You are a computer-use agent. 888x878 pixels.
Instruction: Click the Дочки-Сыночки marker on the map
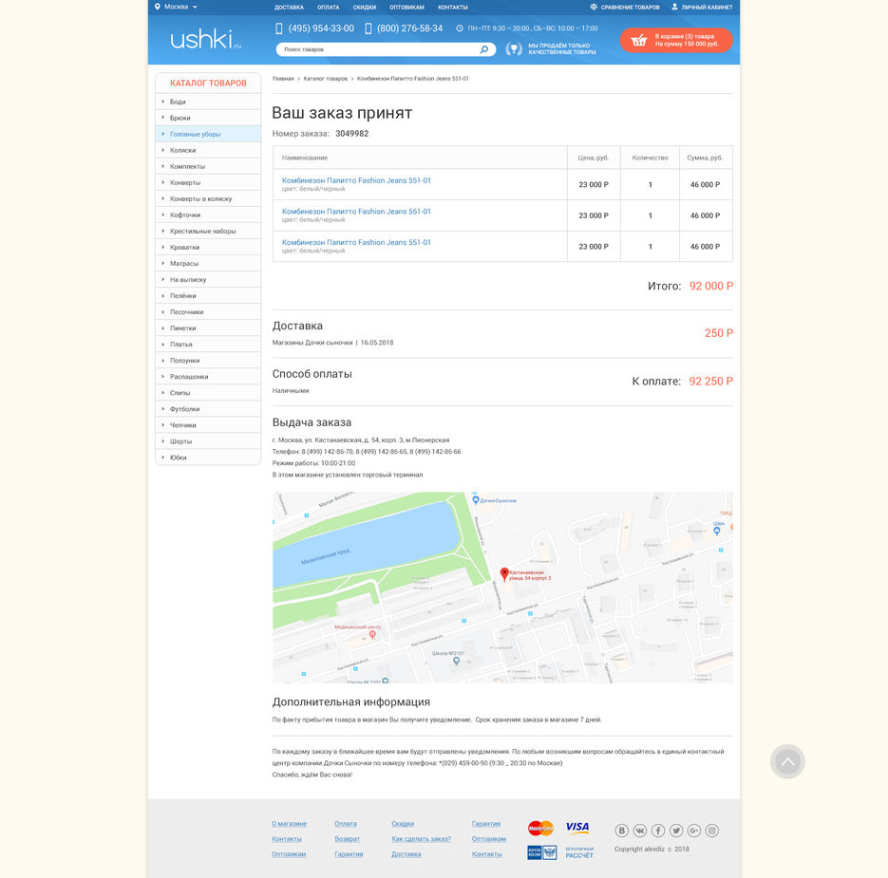coord(476,500)
